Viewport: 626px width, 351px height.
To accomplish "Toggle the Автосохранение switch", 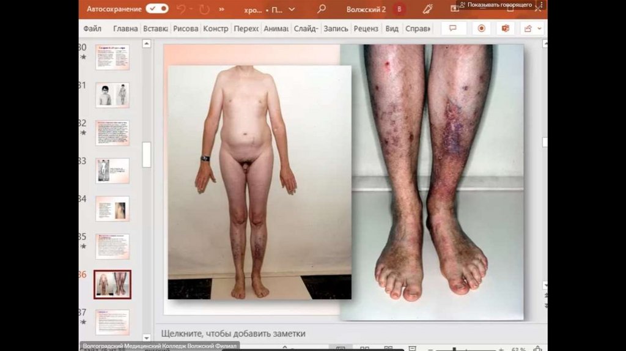I will coord(157,9).
